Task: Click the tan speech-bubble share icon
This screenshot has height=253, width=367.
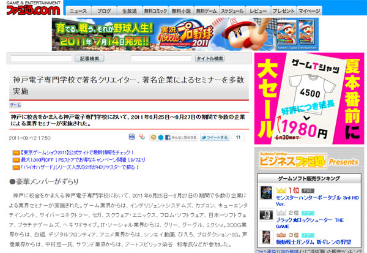Action: coord(154,137)
